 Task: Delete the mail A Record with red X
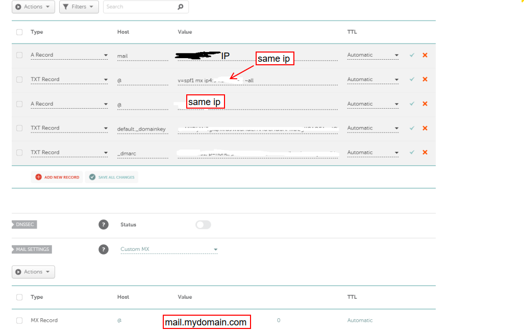pyautogui.click(x=425, y=55)
